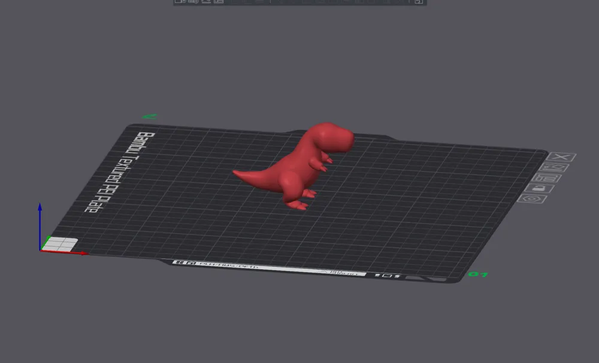Click the dinosaur's tail tip
This screenshot has height=363, width=599.
(237, 173)
